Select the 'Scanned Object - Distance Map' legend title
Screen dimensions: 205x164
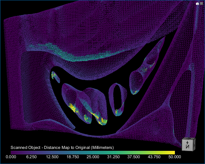62,147
